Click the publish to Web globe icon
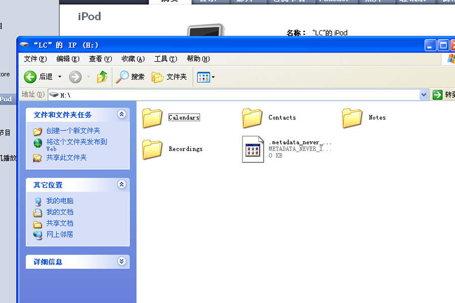The height and width of the screenshot is (303, 455). (38, 142)
